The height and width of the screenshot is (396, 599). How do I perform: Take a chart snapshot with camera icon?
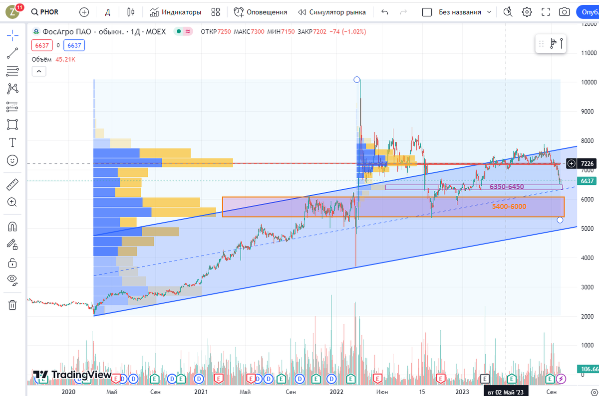pos(565,12)
